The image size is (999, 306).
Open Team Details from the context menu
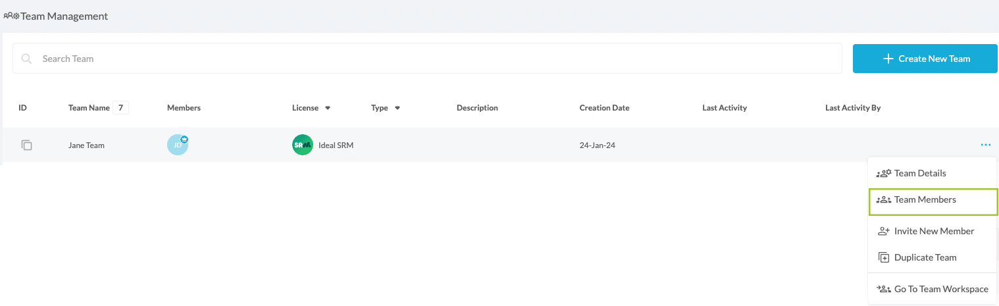point(919,173)
